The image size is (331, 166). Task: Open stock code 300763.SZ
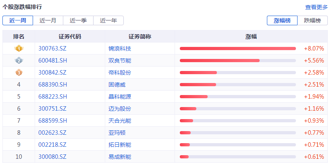coord(52,49)
